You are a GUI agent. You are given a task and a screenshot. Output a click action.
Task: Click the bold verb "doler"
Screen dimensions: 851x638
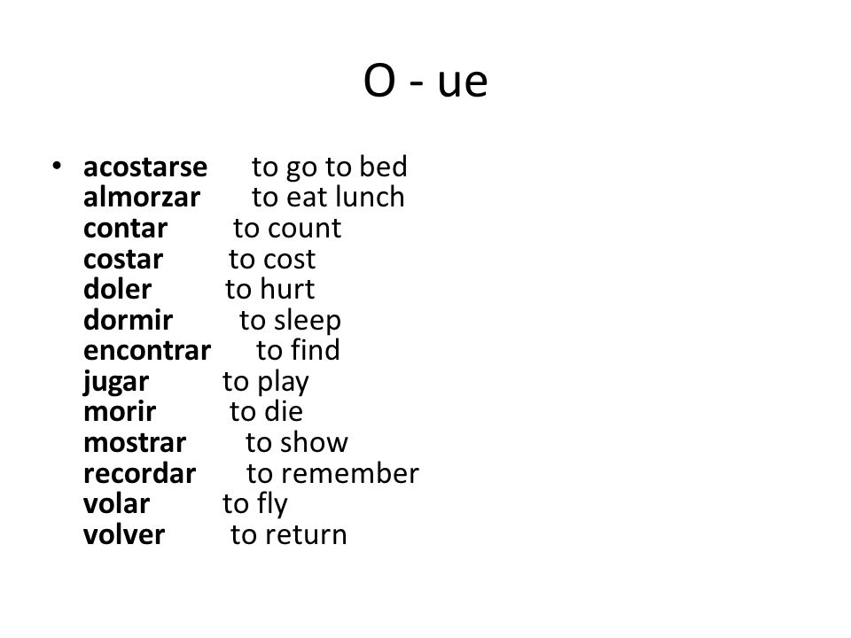click(x=117, y=289)
